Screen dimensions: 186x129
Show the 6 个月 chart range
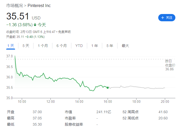(61, 46)
